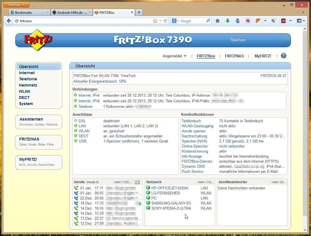Click the Firefox back arrow button
The image size is (311, 236).
9,21
